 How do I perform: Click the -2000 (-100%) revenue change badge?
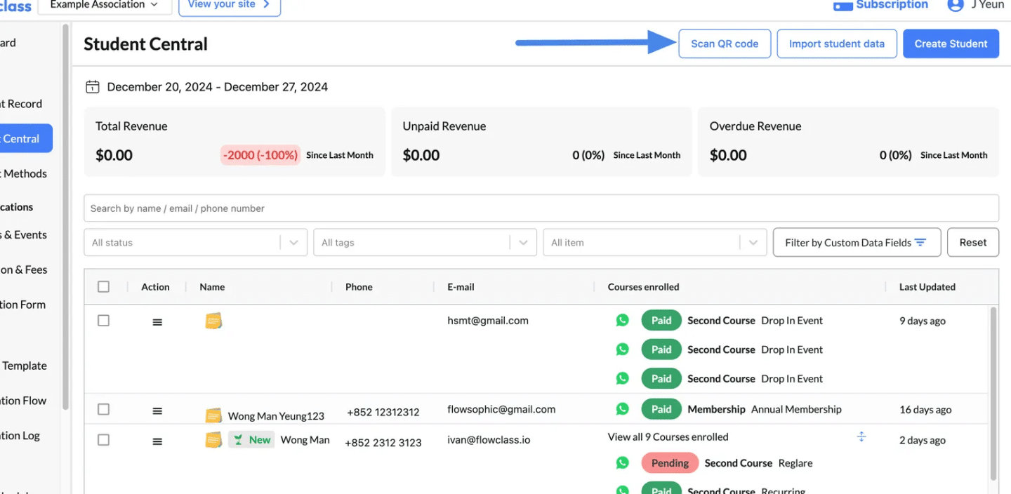click(x=260, y=155)
